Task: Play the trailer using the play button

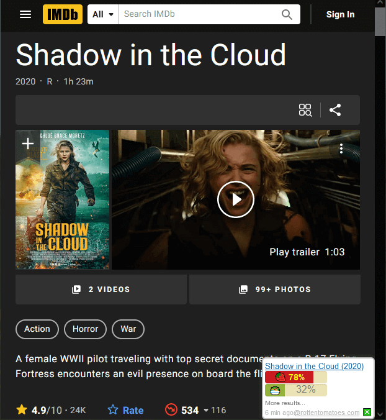Action: [x=236, y=199]
